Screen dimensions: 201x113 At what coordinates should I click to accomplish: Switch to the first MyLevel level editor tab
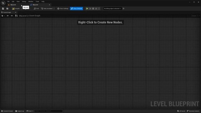tap(13, 5)
